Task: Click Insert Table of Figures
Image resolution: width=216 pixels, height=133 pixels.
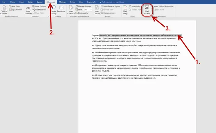Action: coord(110,6)
